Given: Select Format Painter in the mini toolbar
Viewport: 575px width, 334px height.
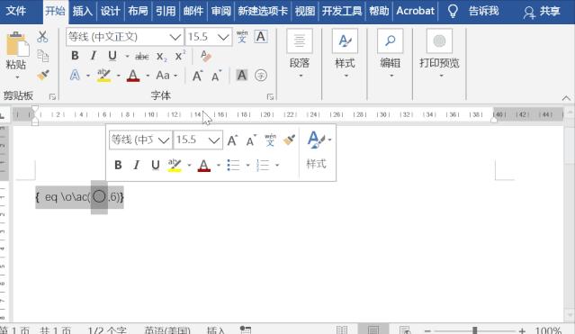Looking at the screenshot, I should click(x=290, y=140).
